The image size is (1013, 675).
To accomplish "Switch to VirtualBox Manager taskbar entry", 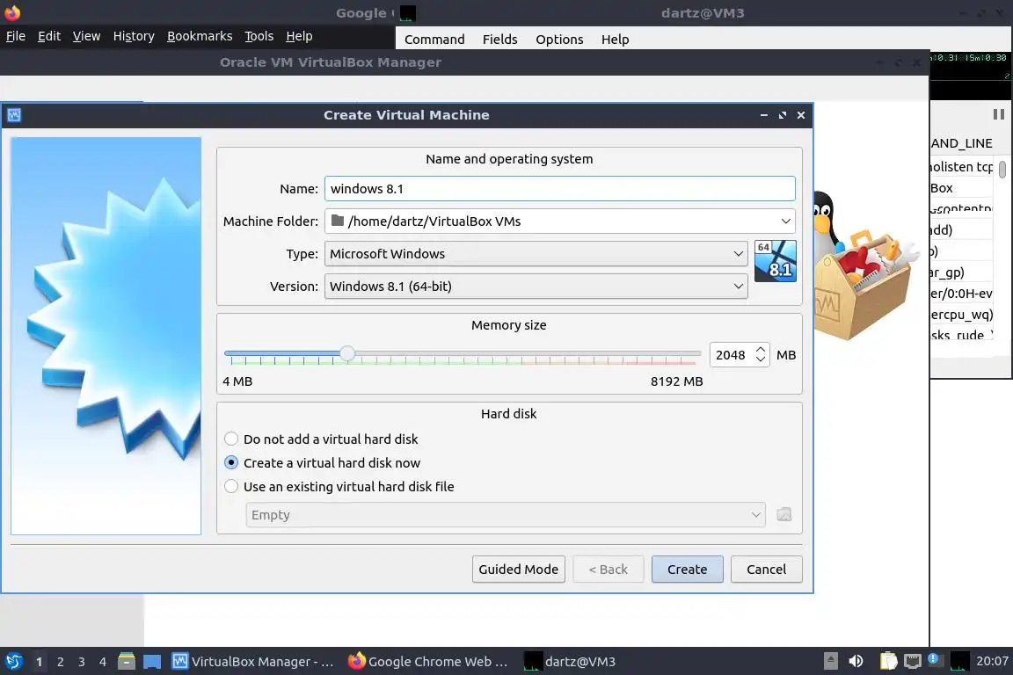I will (252, 662).
